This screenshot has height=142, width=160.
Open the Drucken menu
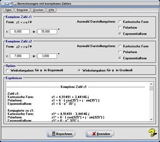coord(38,10)
